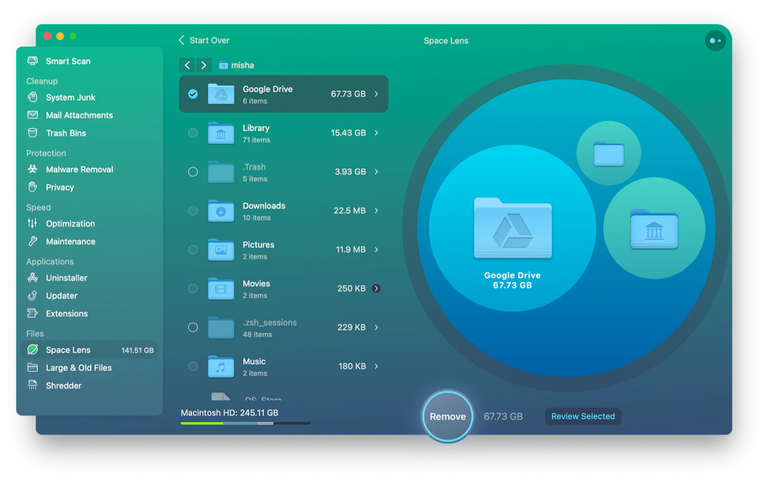Open Large & Old Files module
Viewport: 768px width, 482px height.
coord(89,368)
